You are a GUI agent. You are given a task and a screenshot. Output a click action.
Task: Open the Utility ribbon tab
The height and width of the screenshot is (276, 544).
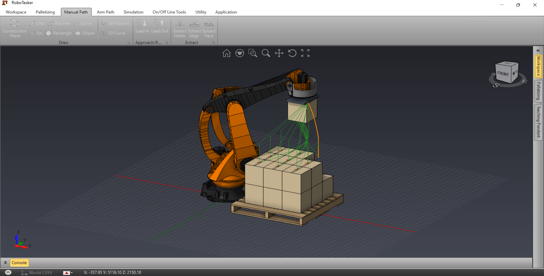(x=201, y=12)
